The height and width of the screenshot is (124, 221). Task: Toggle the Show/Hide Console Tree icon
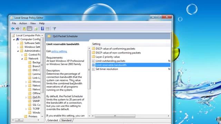[x=29, y=29]
